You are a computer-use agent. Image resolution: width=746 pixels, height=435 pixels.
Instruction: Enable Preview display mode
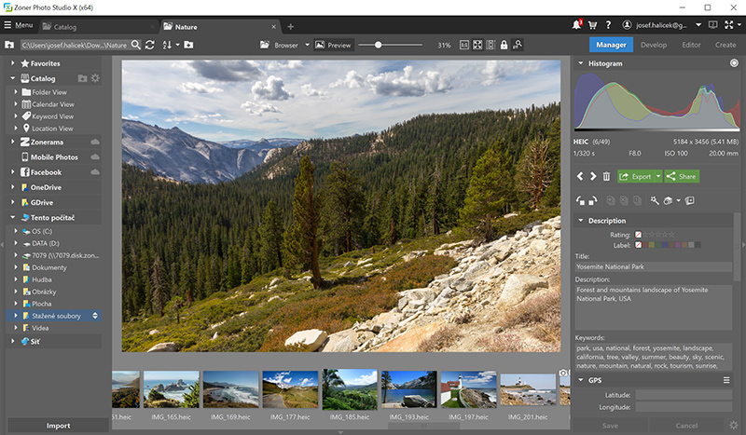333,45
